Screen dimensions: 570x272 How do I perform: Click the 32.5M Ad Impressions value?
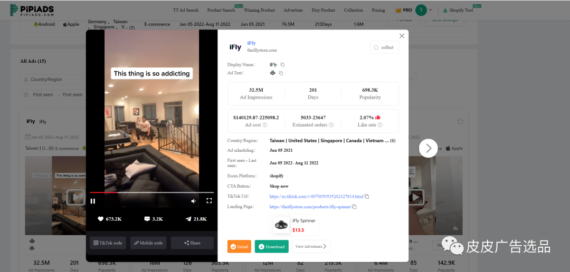pyautogui.click(x=256, y=90)
